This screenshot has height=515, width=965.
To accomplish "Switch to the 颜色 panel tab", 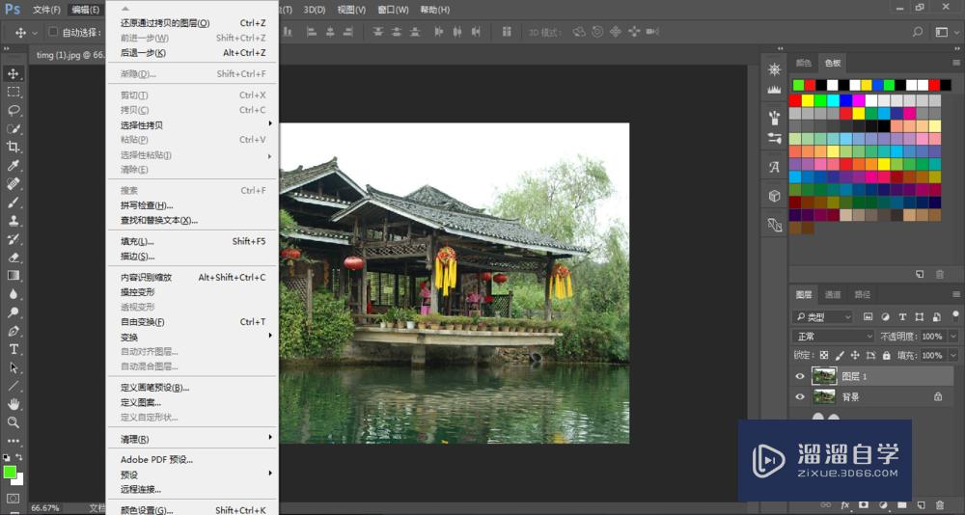I will coord(804,63).
